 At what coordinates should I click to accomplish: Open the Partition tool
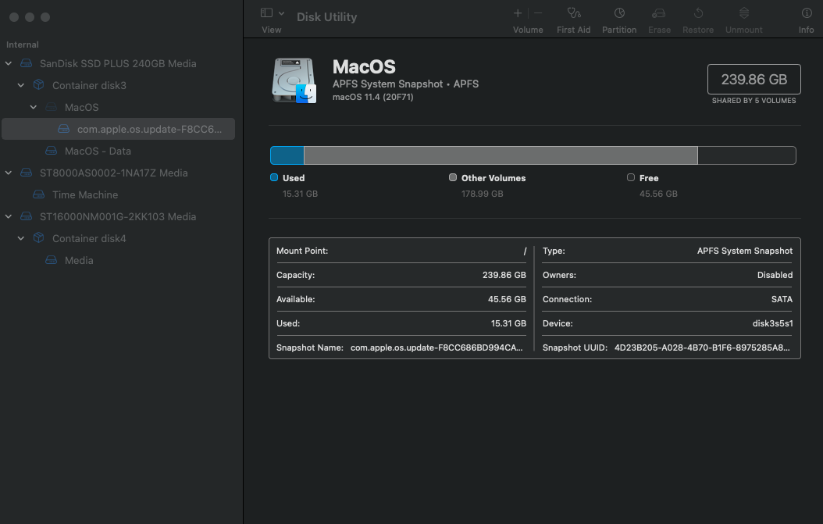click(619, 13)
